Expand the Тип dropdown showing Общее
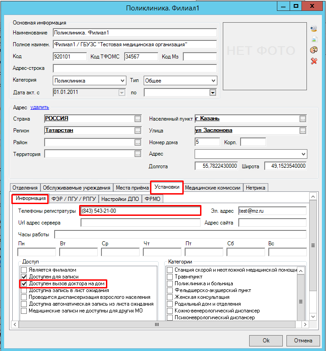The height and width of the screenshot is (351, 326). coord(213,81)
